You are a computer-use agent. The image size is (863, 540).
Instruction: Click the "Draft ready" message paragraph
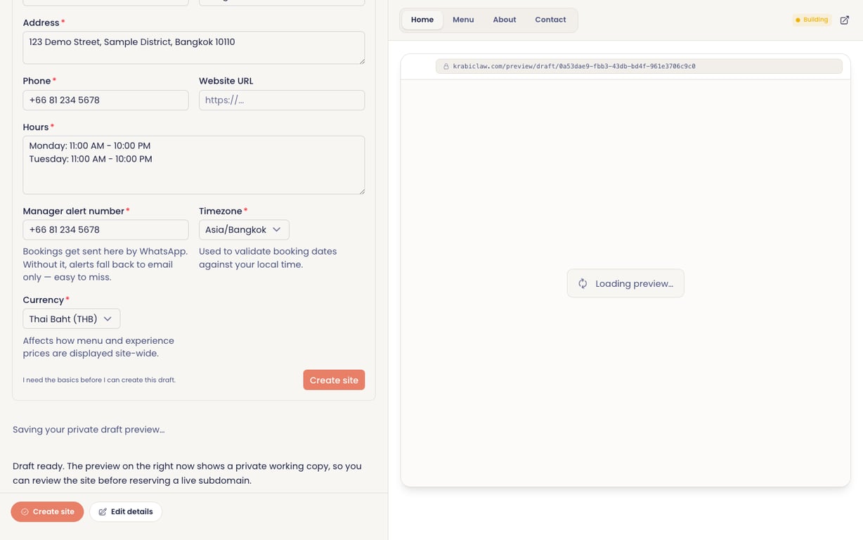pyautogui.click(x=188, y=473)
